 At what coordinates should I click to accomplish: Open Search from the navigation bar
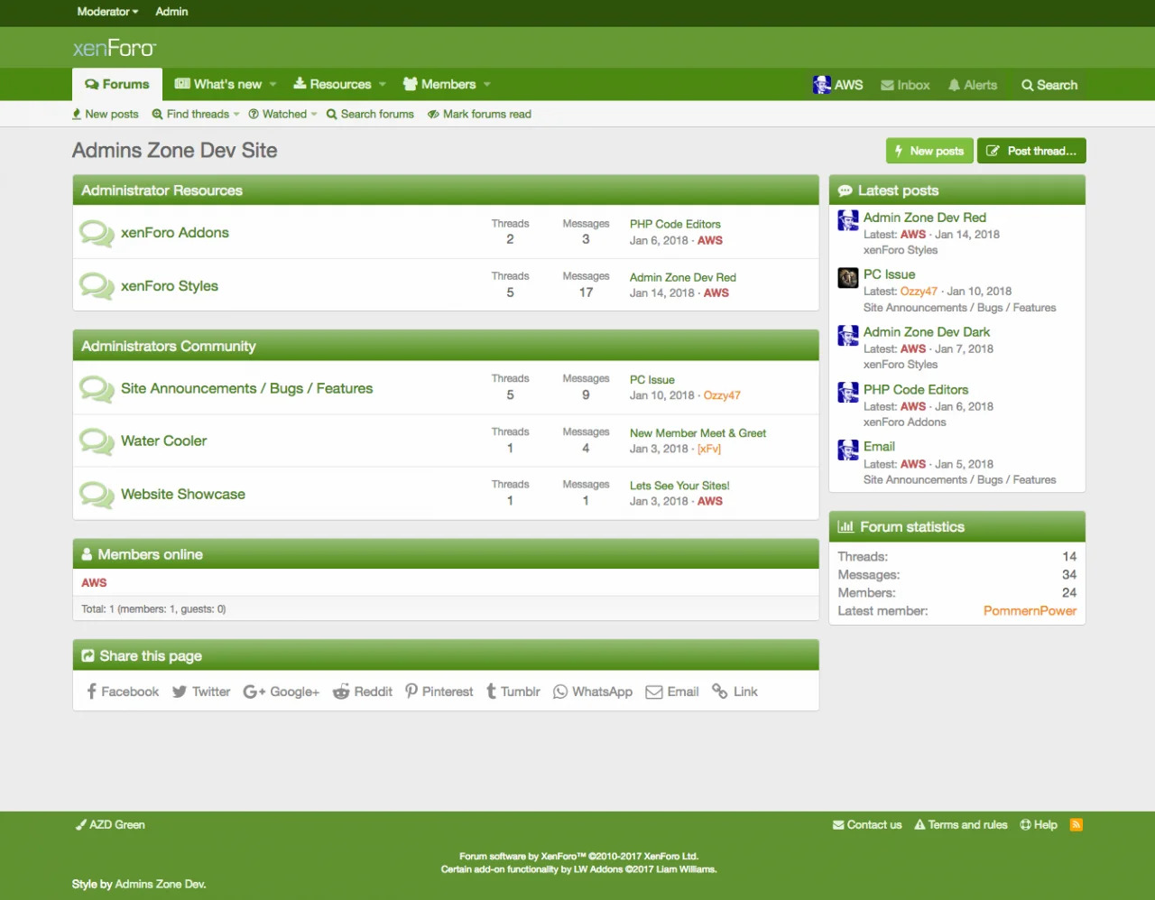coord(1049,85)
